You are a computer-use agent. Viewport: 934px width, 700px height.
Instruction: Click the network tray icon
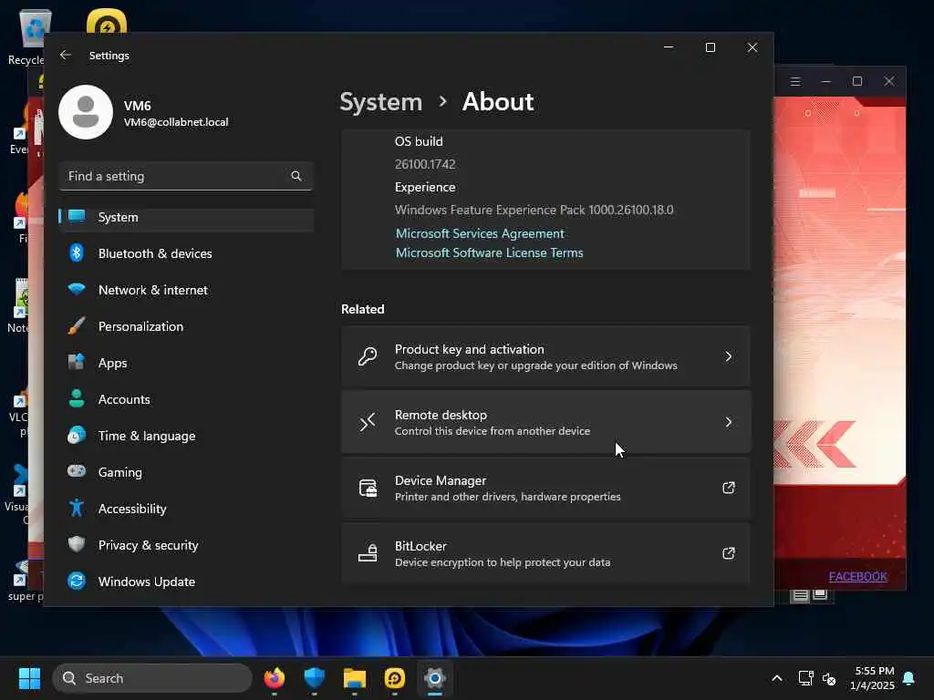[805, 678]
